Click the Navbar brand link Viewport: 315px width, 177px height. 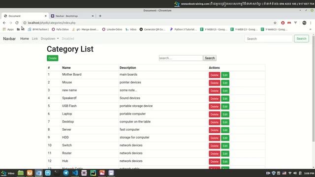click(9, 39)
